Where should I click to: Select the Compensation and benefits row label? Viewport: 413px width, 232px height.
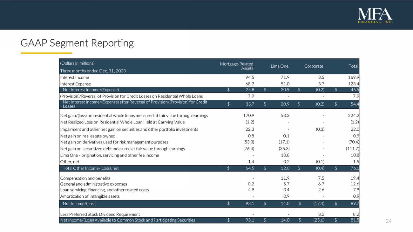(x=85, y=178)
